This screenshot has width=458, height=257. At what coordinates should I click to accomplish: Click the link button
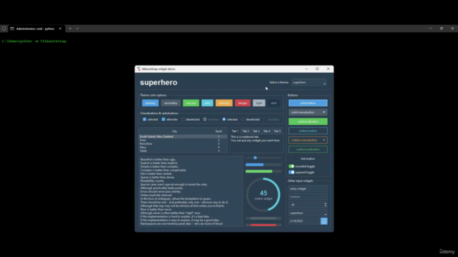[308, 158]
